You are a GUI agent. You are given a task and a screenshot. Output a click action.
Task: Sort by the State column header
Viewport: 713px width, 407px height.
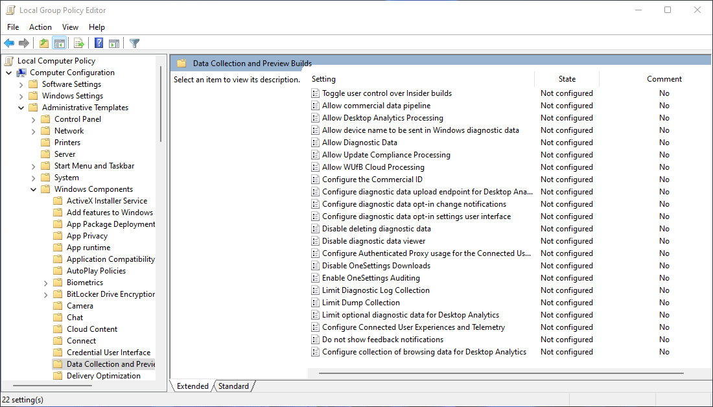pyautogui.click(x=567, y=79)
